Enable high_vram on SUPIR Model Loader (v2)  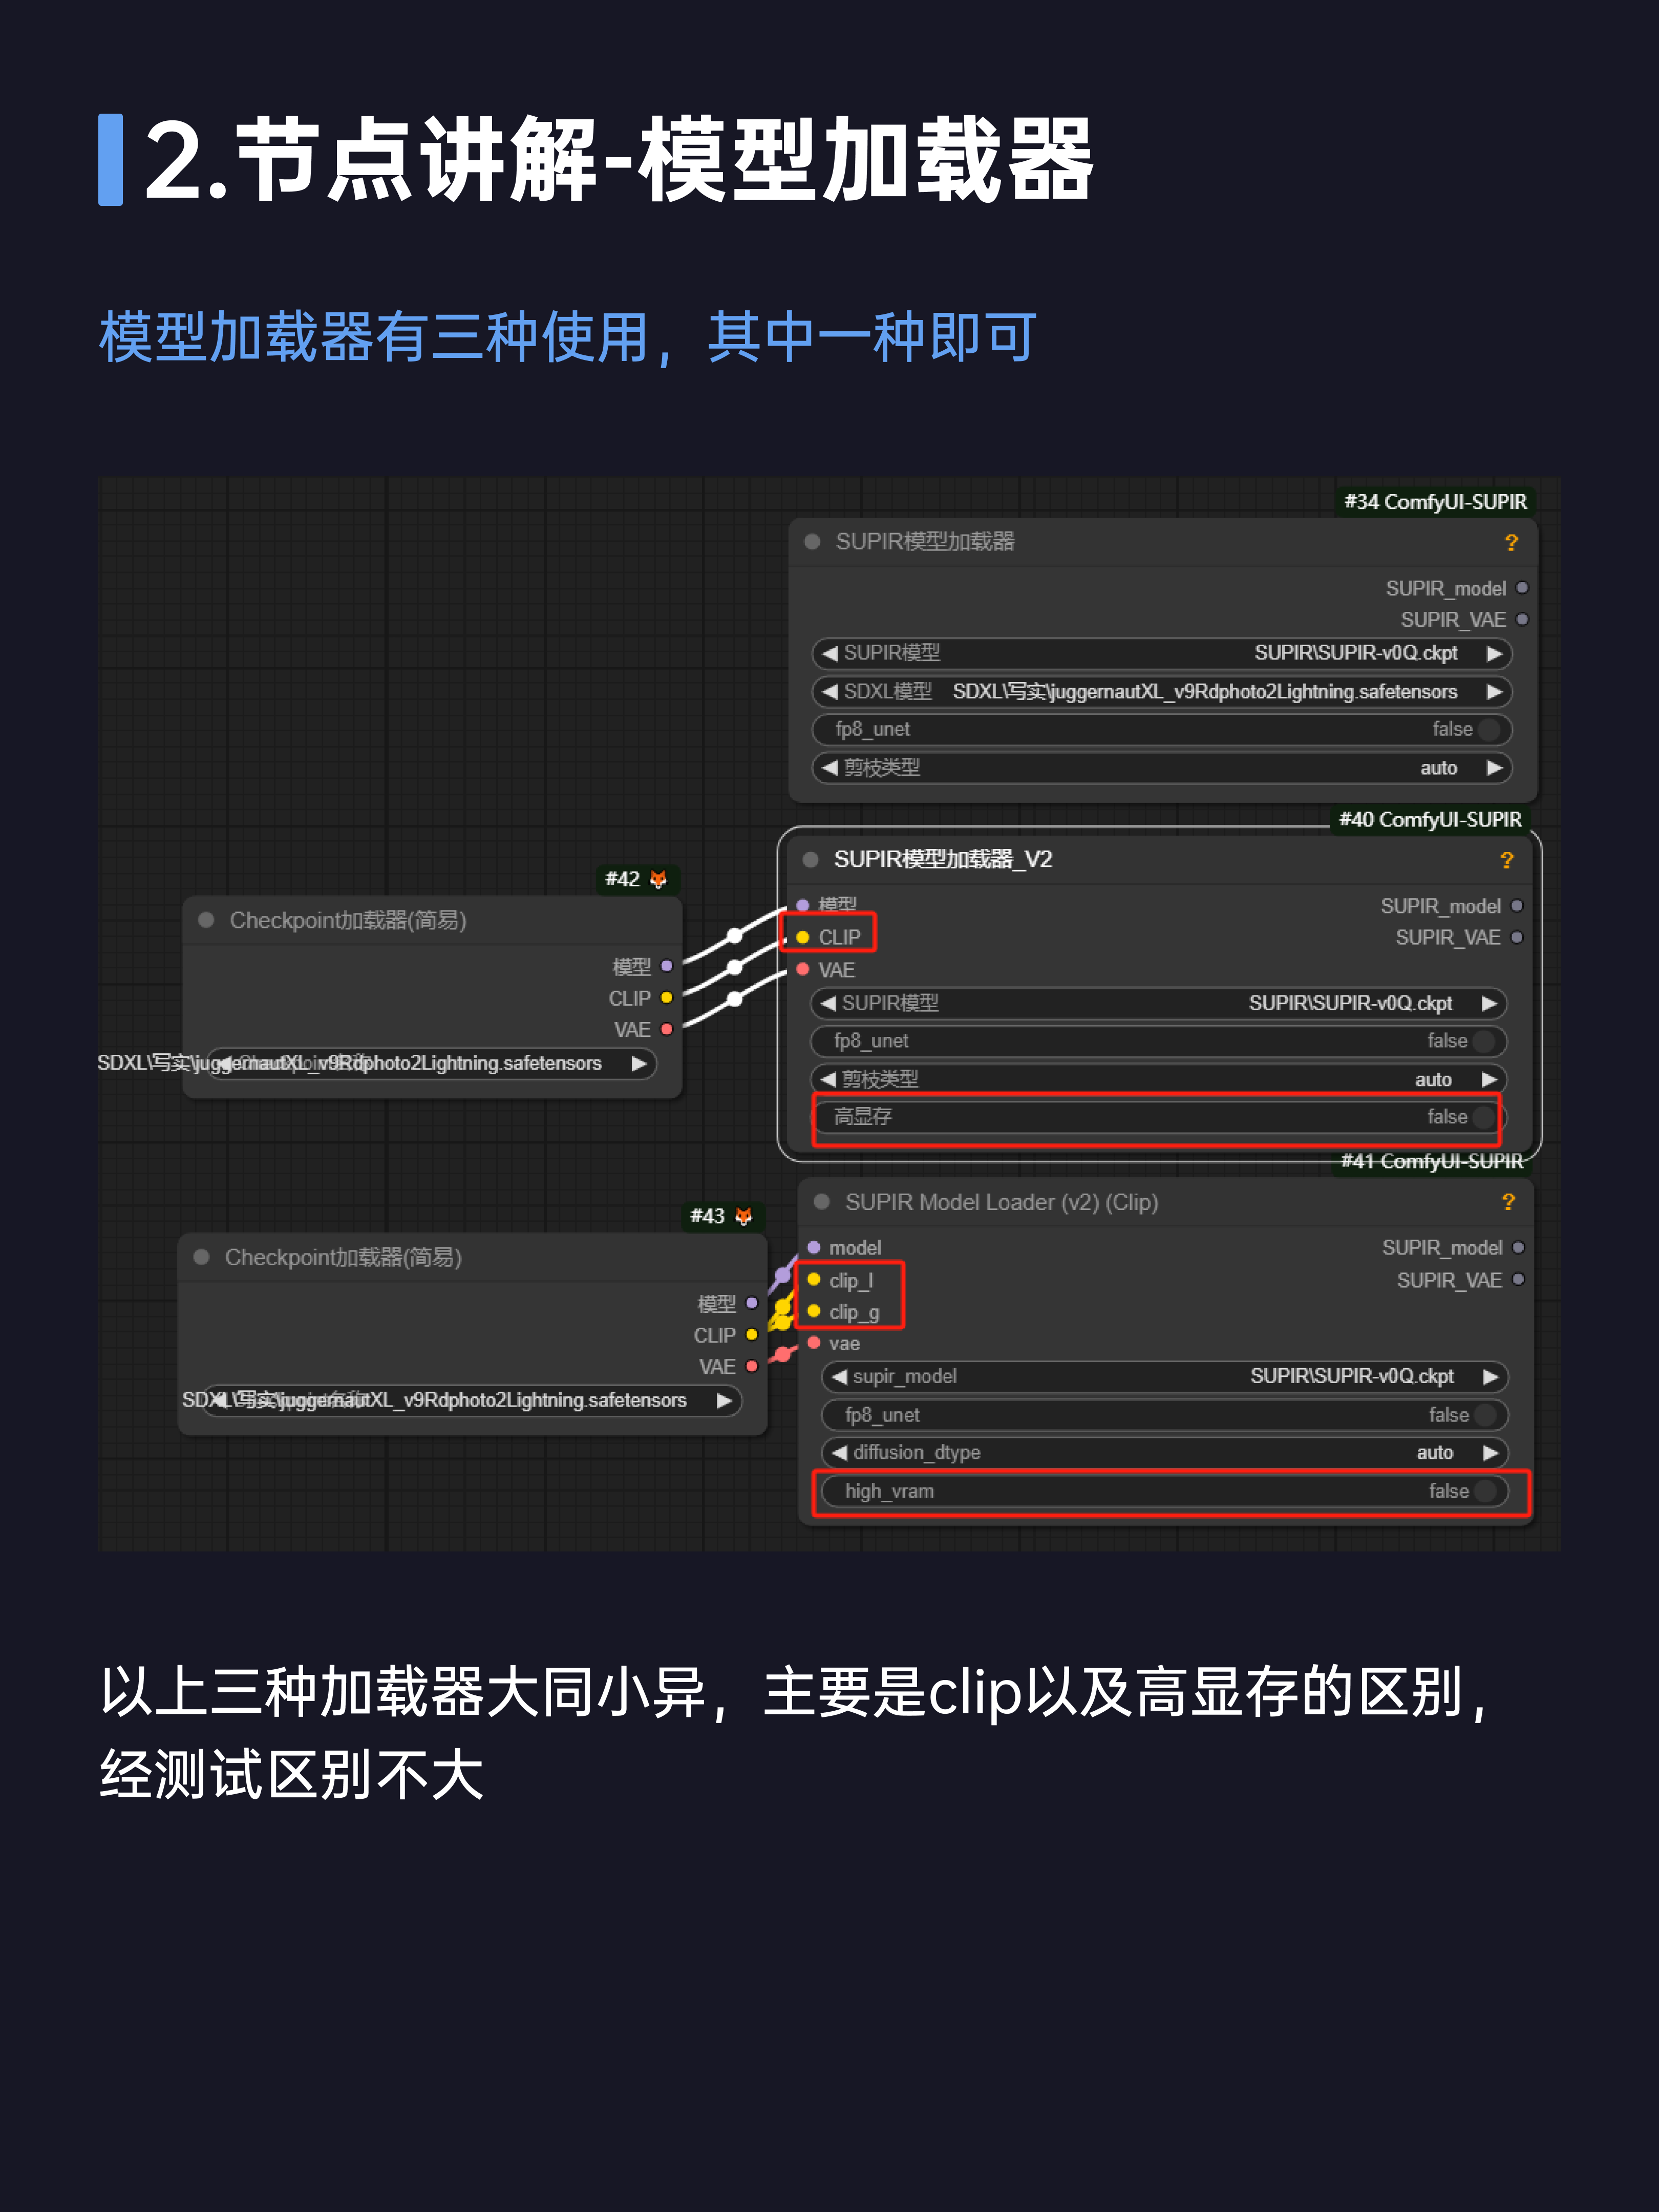coord(1487,1490)
